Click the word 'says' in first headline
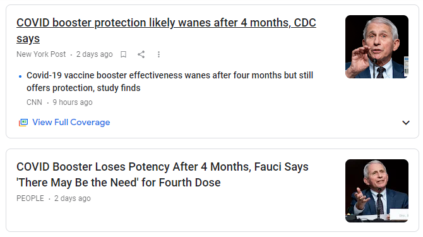Image resolution: width=423 pixels, height=237 pixels. (x=28, y=39)
